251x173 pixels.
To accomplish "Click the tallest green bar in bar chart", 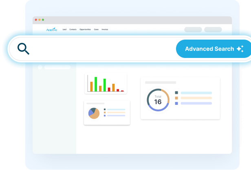I will point(96,84).
